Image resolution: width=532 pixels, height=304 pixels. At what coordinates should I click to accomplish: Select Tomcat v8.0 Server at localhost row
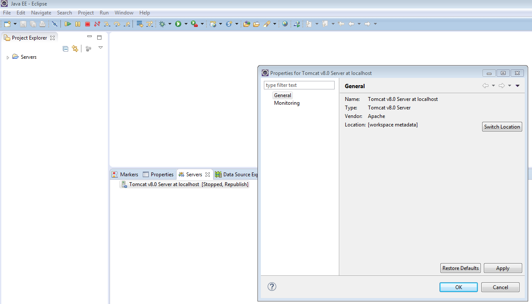[185, 184]
